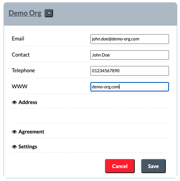This screenshot has height=181, width=180.
Task: Expand the Address section heading
Action: point(28,102)
